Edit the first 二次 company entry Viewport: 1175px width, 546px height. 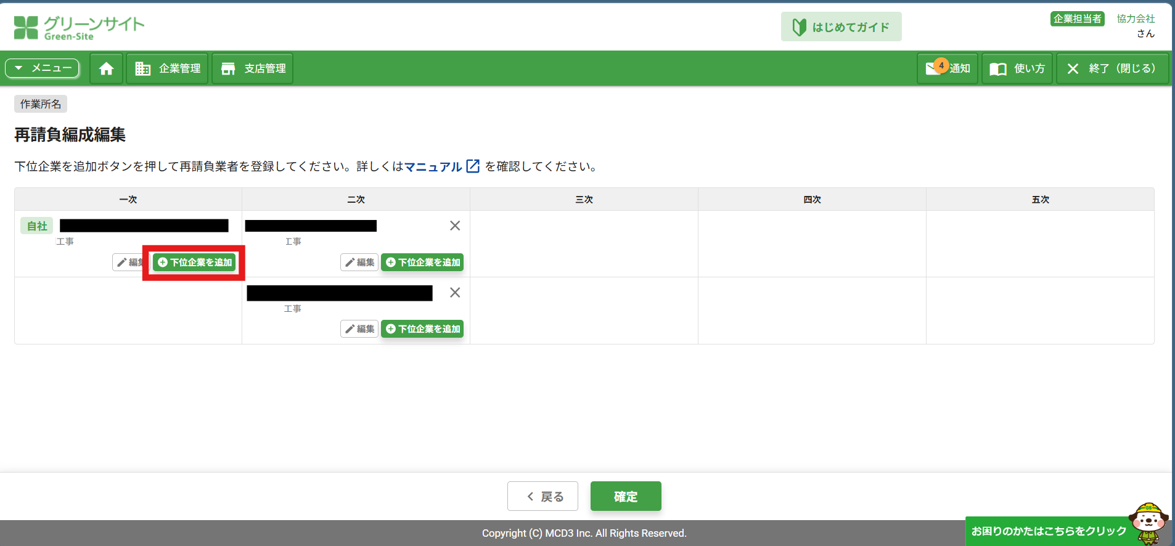pos(359,263)
